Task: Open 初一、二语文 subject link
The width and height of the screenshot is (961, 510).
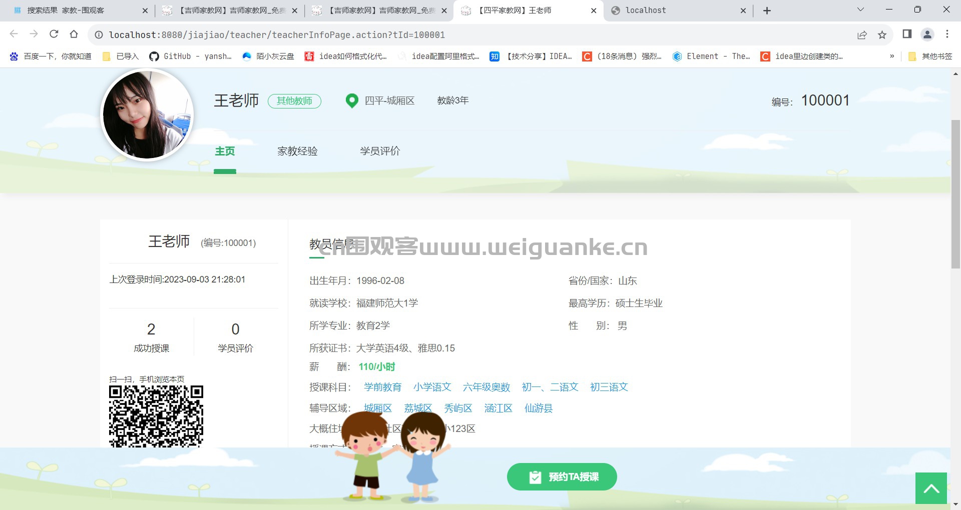Action: tap(550, 387)
